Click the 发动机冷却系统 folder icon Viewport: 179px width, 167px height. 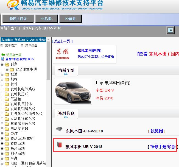click(x=7, y=119)
